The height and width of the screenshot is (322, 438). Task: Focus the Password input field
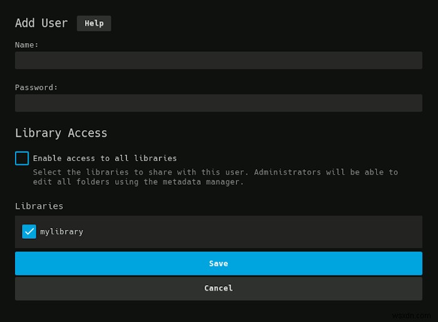[218, 103]
